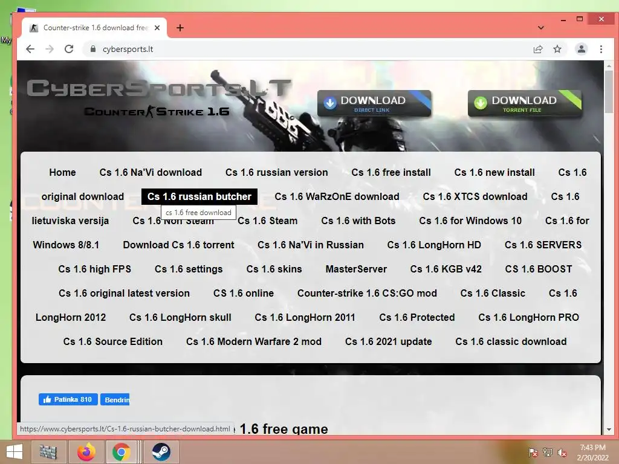Screen dimensions: 619x464
Task: Open Counter-strike 1.6 CS:GO mod
Action: (x=367, y=293)
